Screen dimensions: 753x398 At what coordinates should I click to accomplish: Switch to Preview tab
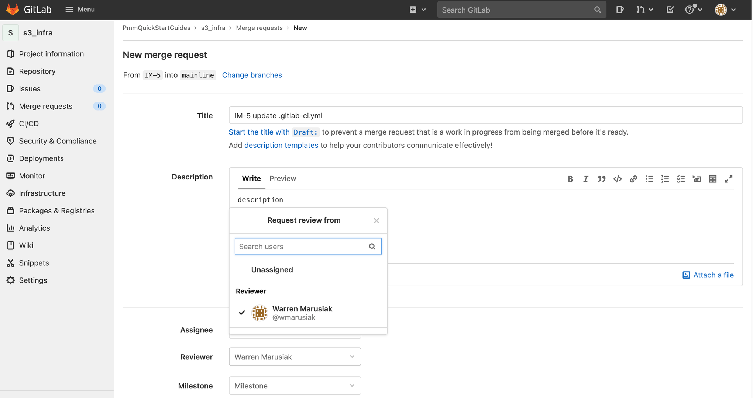(x=283, y=178)
